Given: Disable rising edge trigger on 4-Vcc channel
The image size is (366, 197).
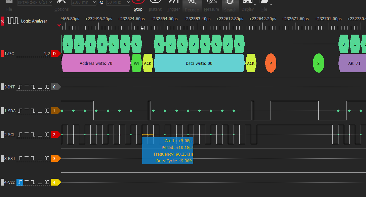Looking at the screenshot, I should pyautogui.click(x=20, y=183).
